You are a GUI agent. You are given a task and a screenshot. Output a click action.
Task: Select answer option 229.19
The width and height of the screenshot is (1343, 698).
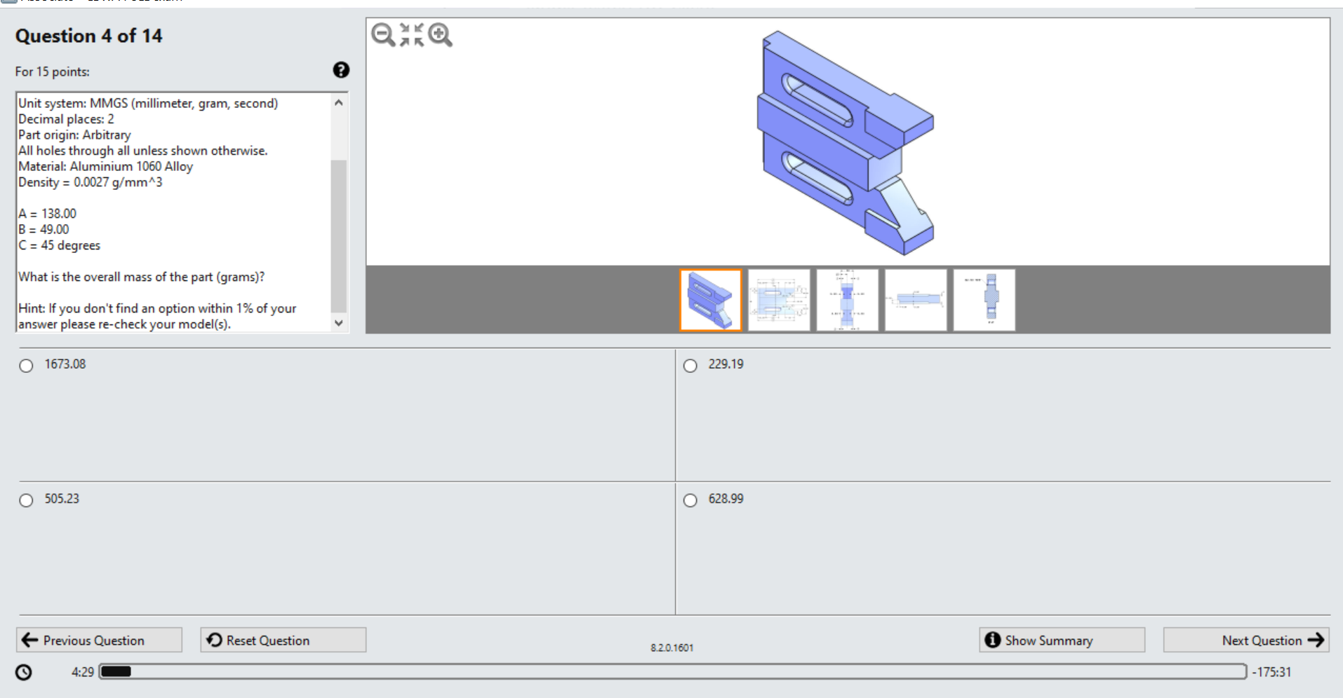(690, 366)
